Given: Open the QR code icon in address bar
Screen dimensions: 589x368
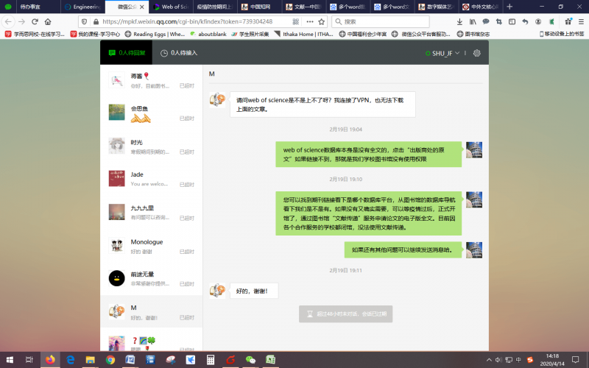Looking at the screenshot, I should 296,22.
